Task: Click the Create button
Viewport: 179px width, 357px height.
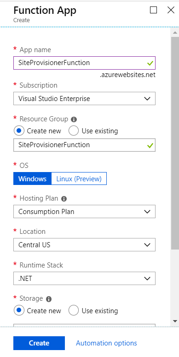Action: pyautogui.click(x=39, y=343)
